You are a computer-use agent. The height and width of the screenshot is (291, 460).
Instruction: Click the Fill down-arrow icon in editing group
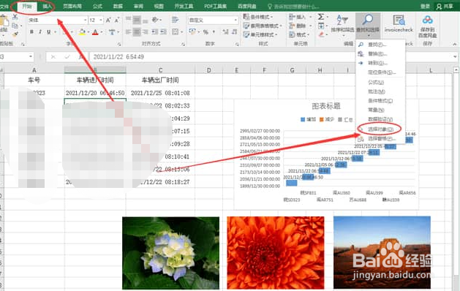[321, 26]
